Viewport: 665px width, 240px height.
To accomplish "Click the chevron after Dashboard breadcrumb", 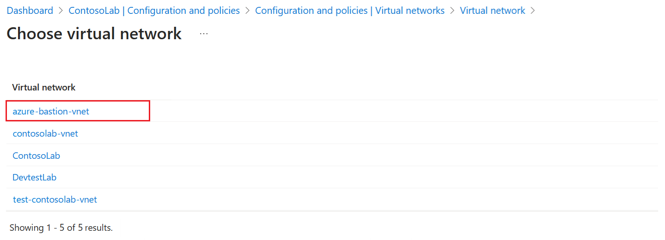I will (61, 10).
